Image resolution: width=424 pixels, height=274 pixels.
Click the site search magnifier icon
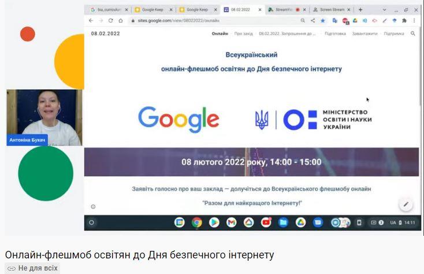(412, 34)
